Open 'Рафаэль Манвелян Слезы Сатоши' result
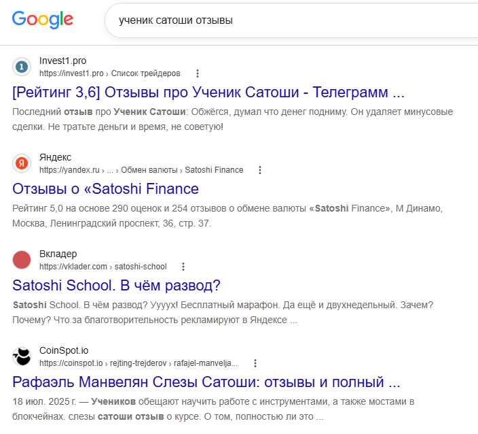 point(206,382)
